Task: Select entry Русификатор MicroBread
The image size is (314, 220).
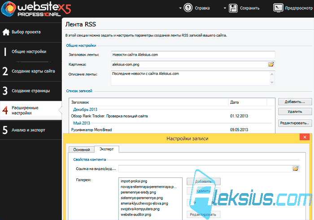Action: pyautogui.click(x=92, y=130)
